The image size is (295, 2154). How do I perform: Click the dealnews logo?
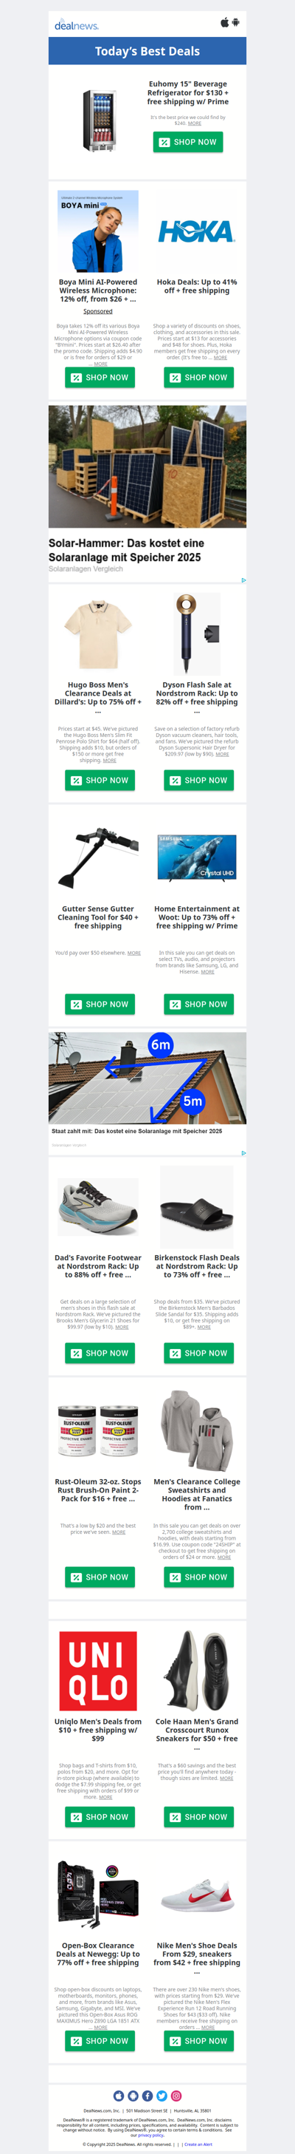tap(77, 25)
